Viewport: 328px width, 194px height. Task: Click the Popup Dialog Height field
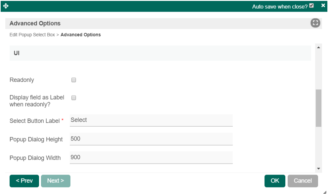151,139
